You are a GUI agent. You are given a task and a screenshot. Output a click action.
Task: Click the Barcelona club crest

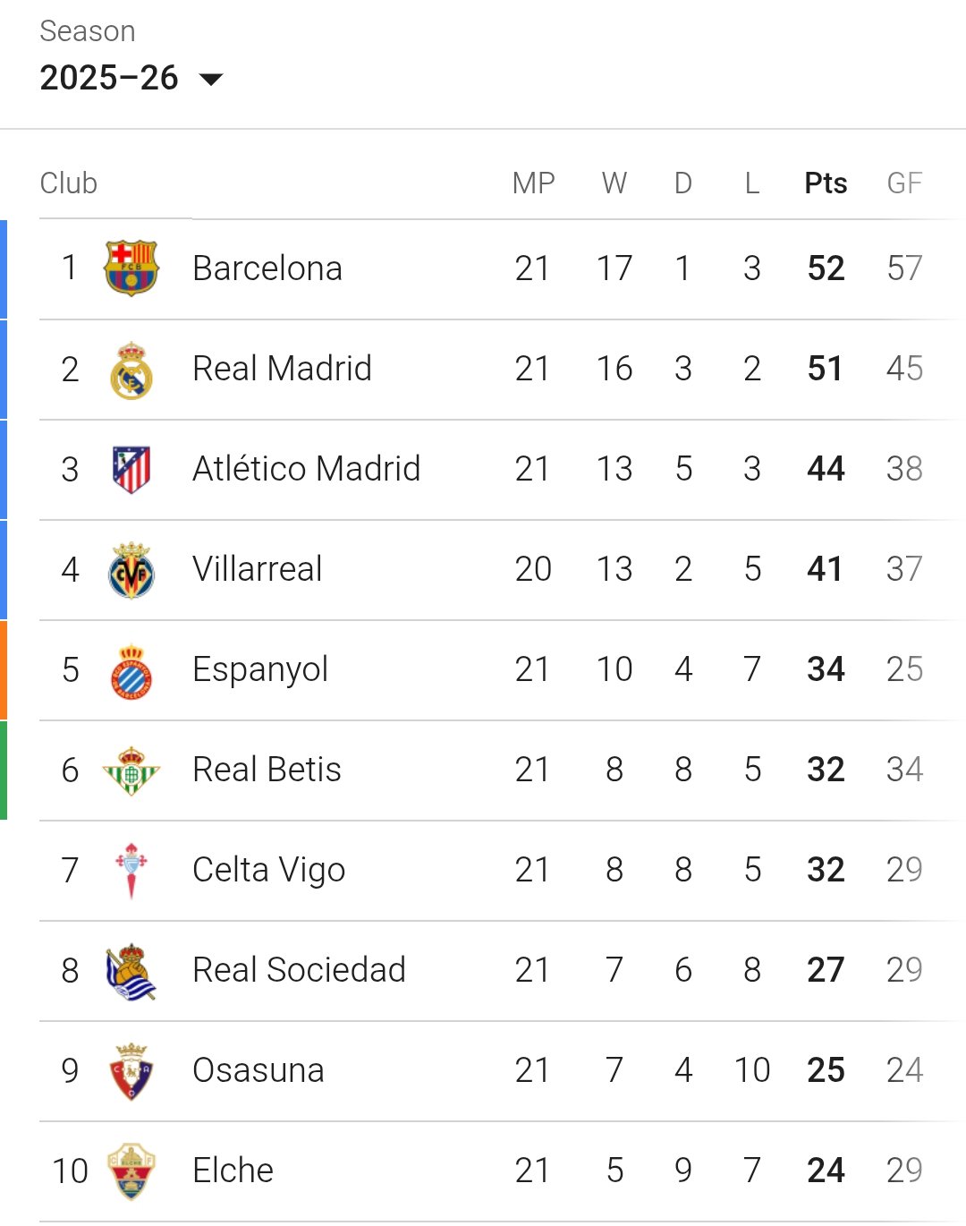tap(131, 268)
